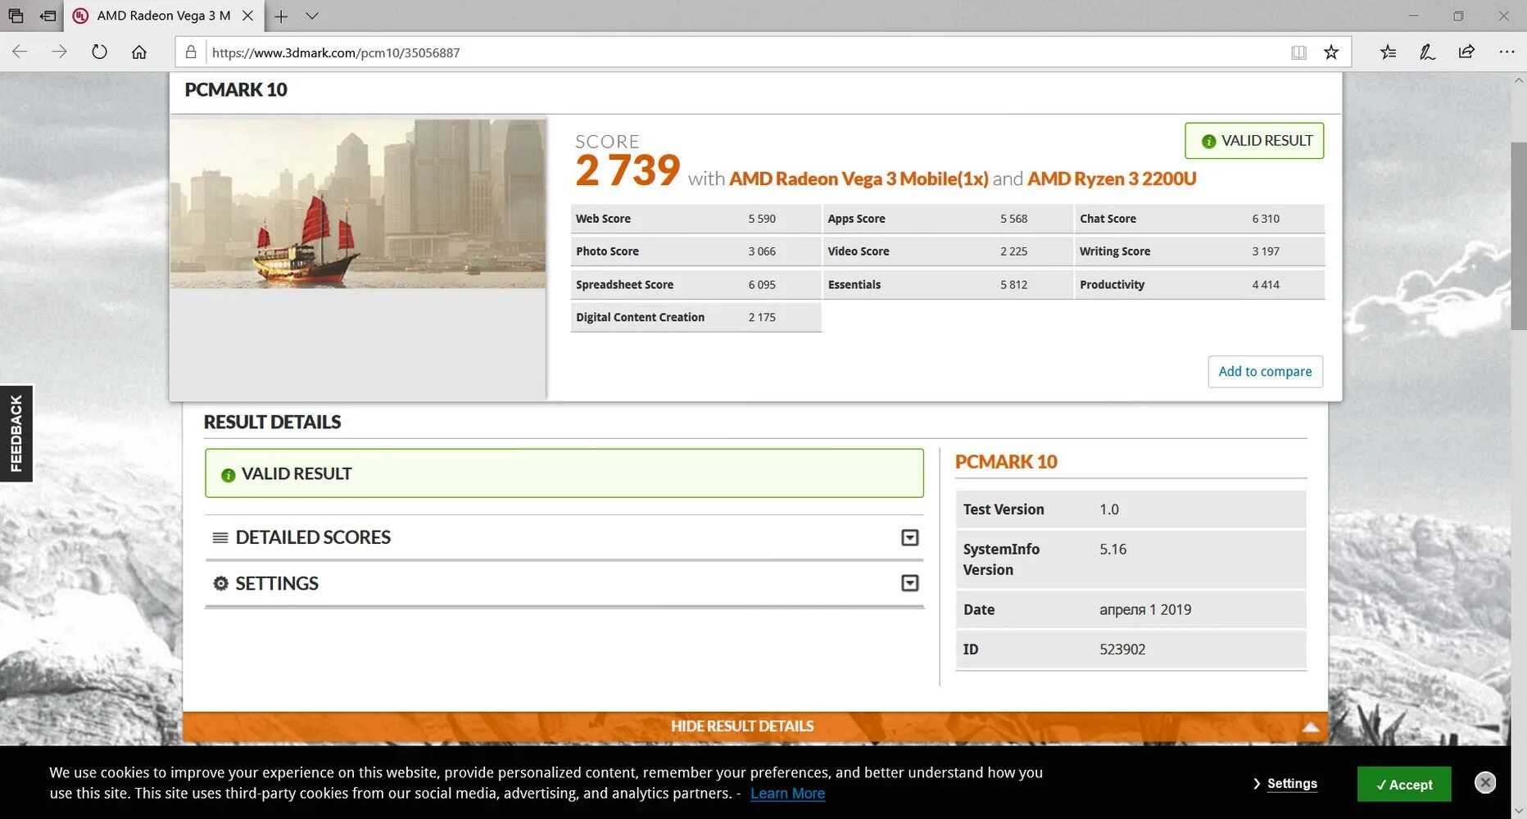
Task: Open the Favorites hub icon
Action: pos(1388,52)
